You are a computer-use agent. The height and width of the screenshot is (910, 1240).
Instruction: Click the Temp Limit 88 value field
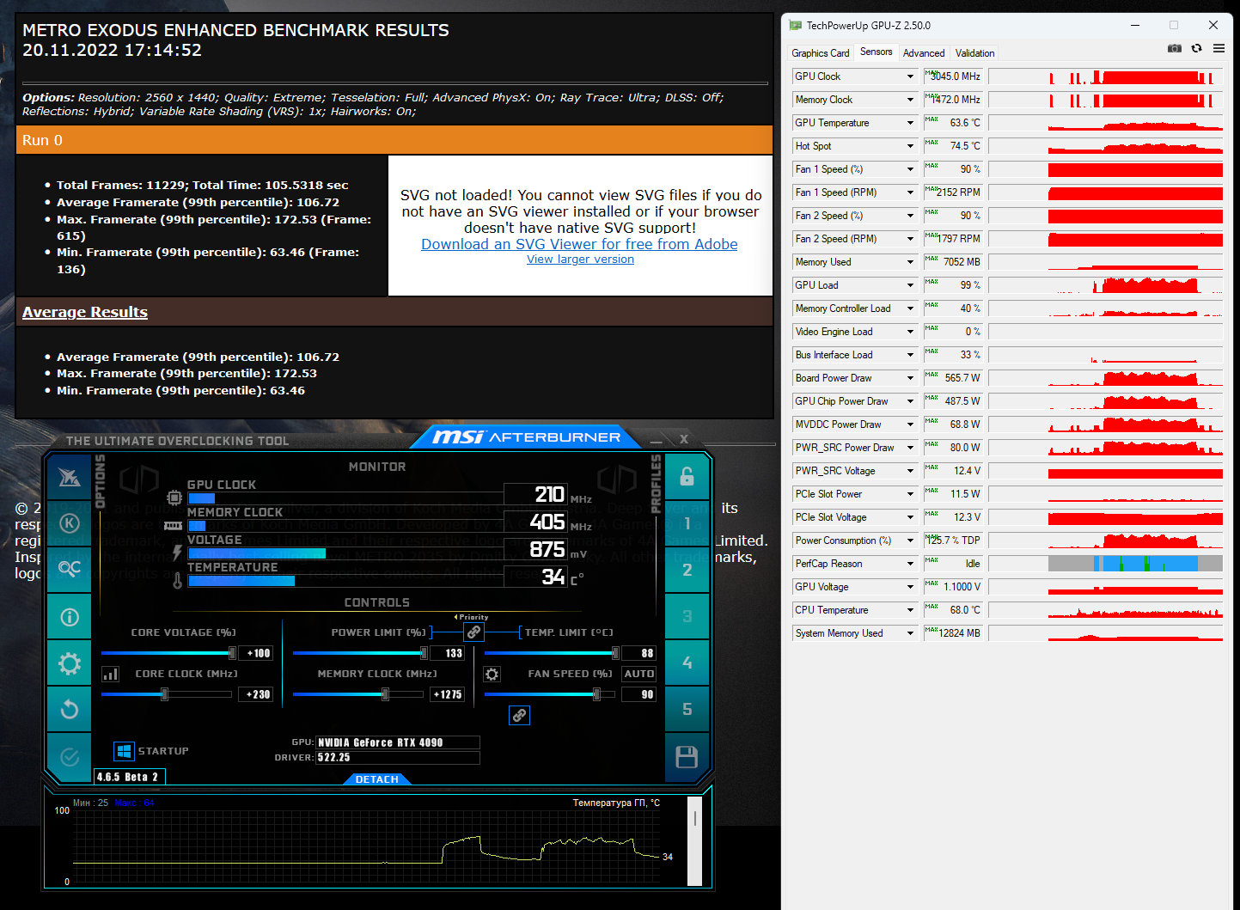(x=639, y=653)
